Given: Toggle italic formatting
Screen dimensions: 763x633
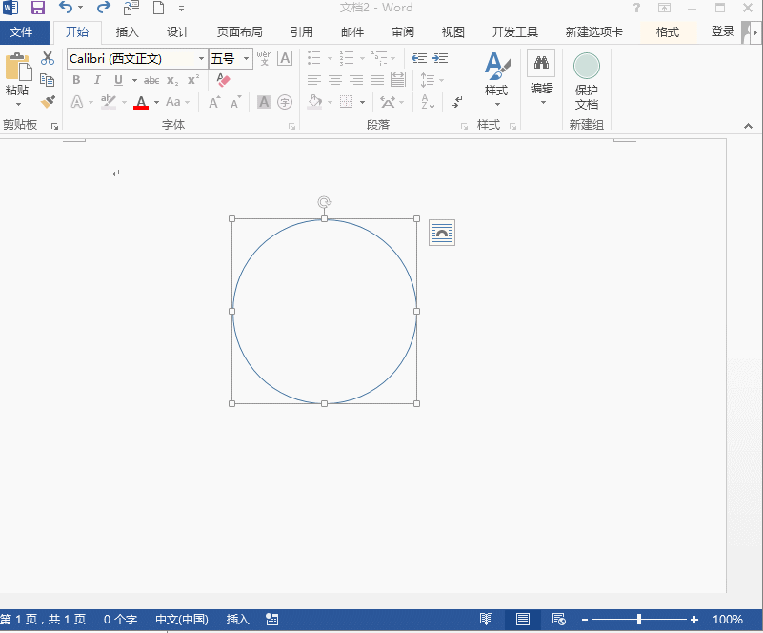Looking at the screenshot, I should [x=97, y=80].
